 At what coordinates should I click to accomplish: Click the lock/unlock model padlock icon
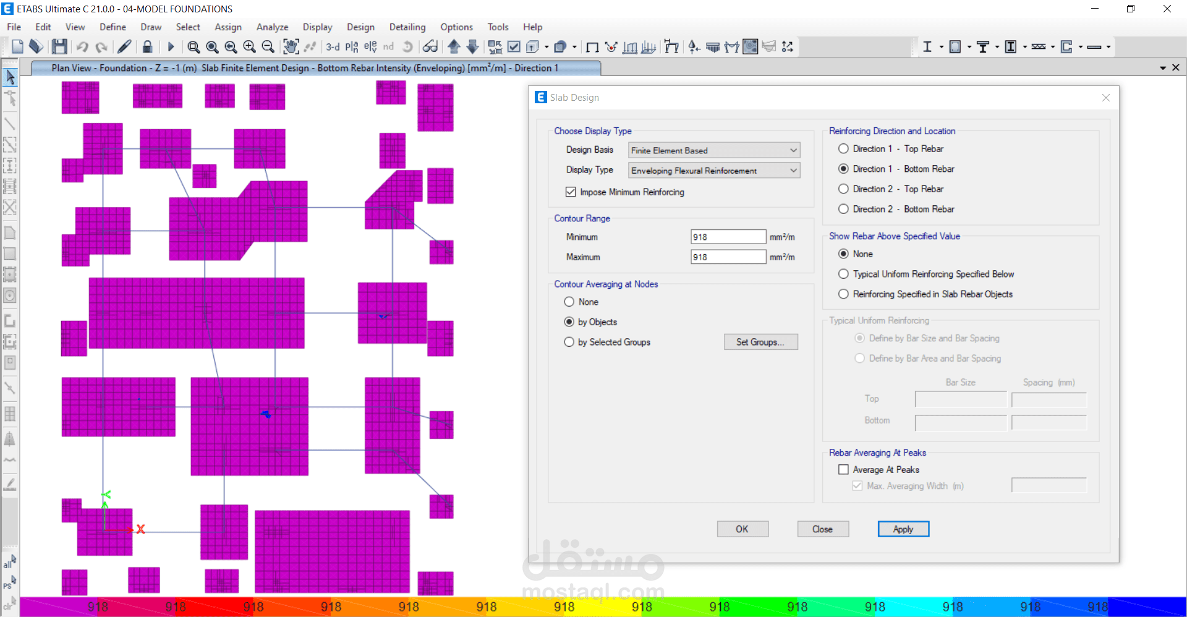(x=147, y=46)
